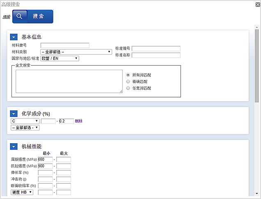261x199 pixels.
Task: Close the advanced search dialog
Action: coord(257,5)
